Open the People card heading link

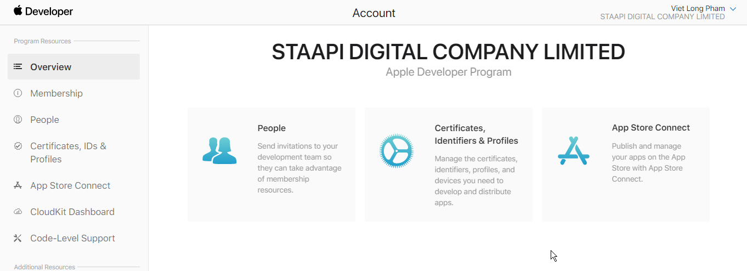(271, 128)
